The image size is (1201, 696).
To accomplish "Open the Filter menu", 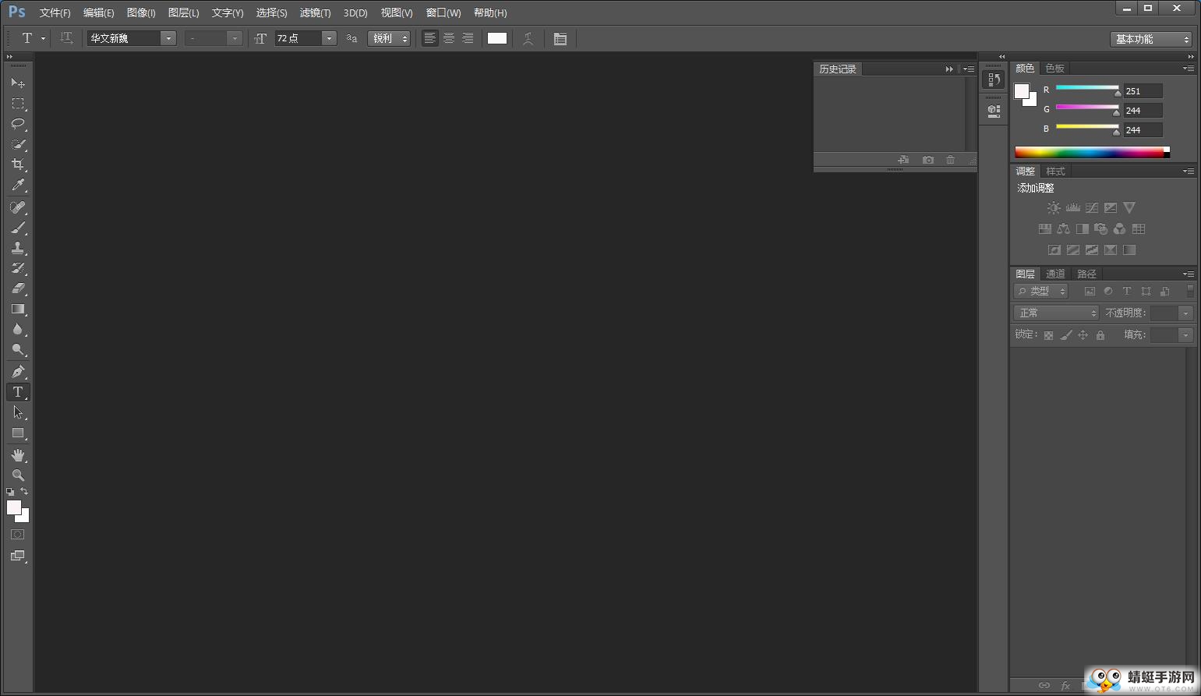I will coord(315,12).
